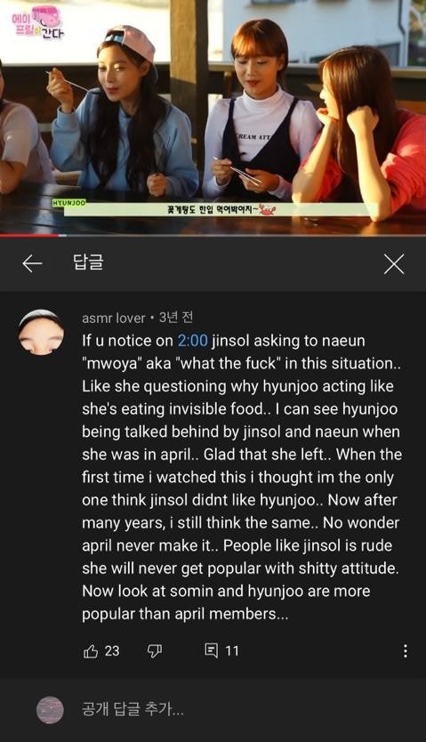This screenshot has width=426, height=742.
Task: Like the asmr lover comment
Action: click(x=91, y=651)
